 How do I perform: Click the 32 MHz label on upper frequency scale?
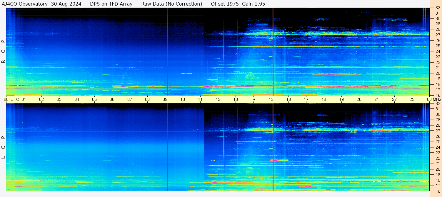[x=437, y=8]
